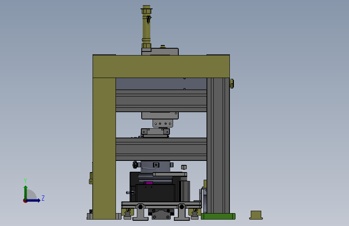
Task: Select the dark gray back panel under crossbeam
Action: pos(161,84)
